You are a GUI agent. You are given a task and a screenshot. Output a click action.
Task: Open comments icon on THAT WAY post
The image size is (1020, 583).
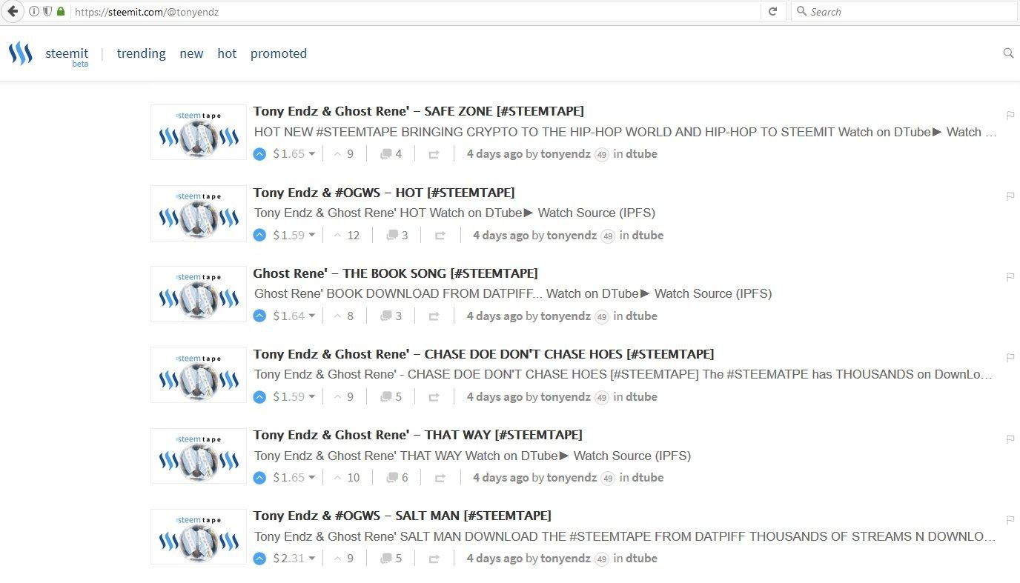[391, 478]
